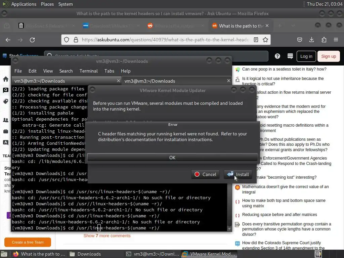Close the Ask Ubuntu Firefox tab

click(267, 26)
